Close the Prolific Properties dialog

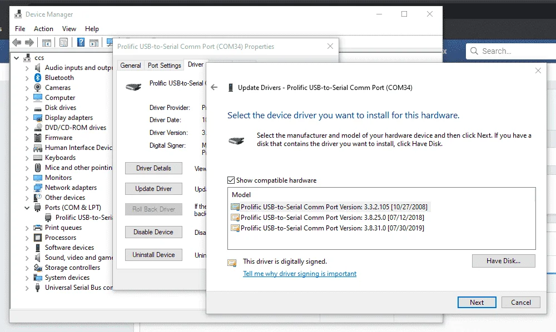click(330, 47)
